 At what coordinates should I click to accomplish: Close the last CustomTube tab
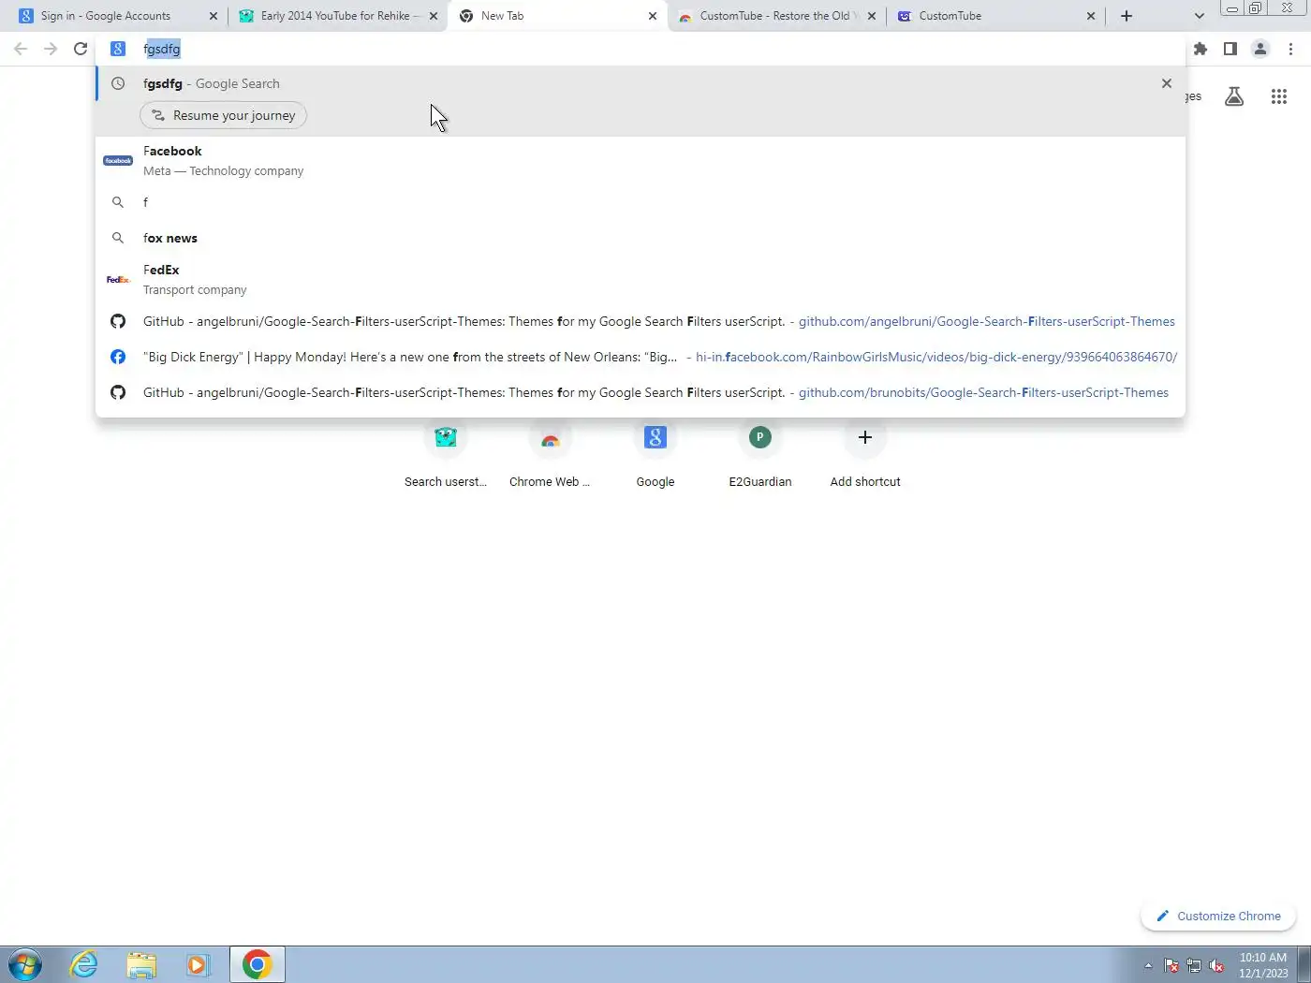click(x=1091, y=16)
